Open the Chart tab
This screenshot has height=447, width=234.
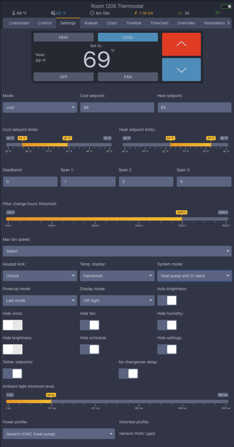112,23
